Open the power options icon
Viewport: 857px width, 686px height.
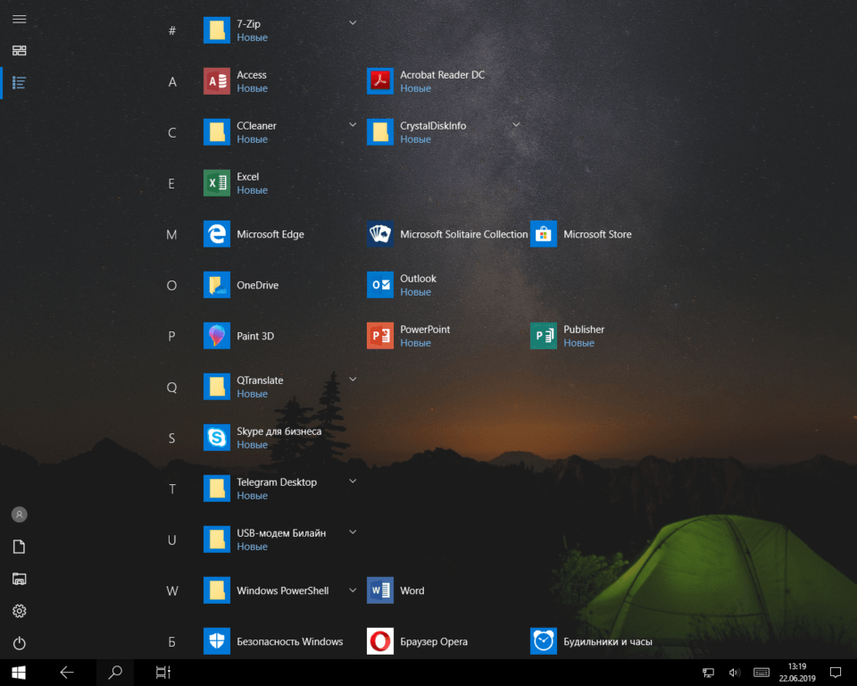tap(19, 643)
